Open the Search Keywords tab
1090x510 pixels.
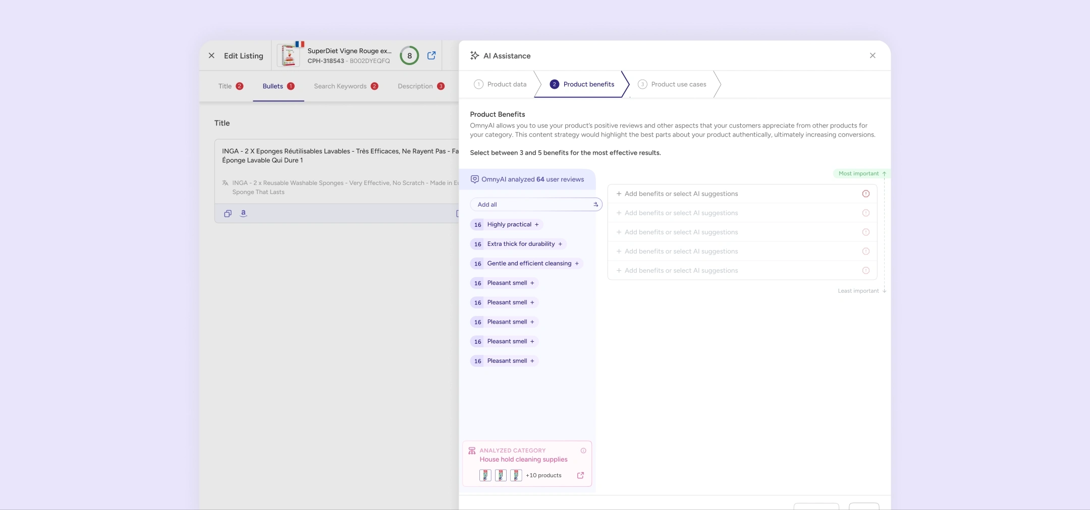(x=346, y=86)
